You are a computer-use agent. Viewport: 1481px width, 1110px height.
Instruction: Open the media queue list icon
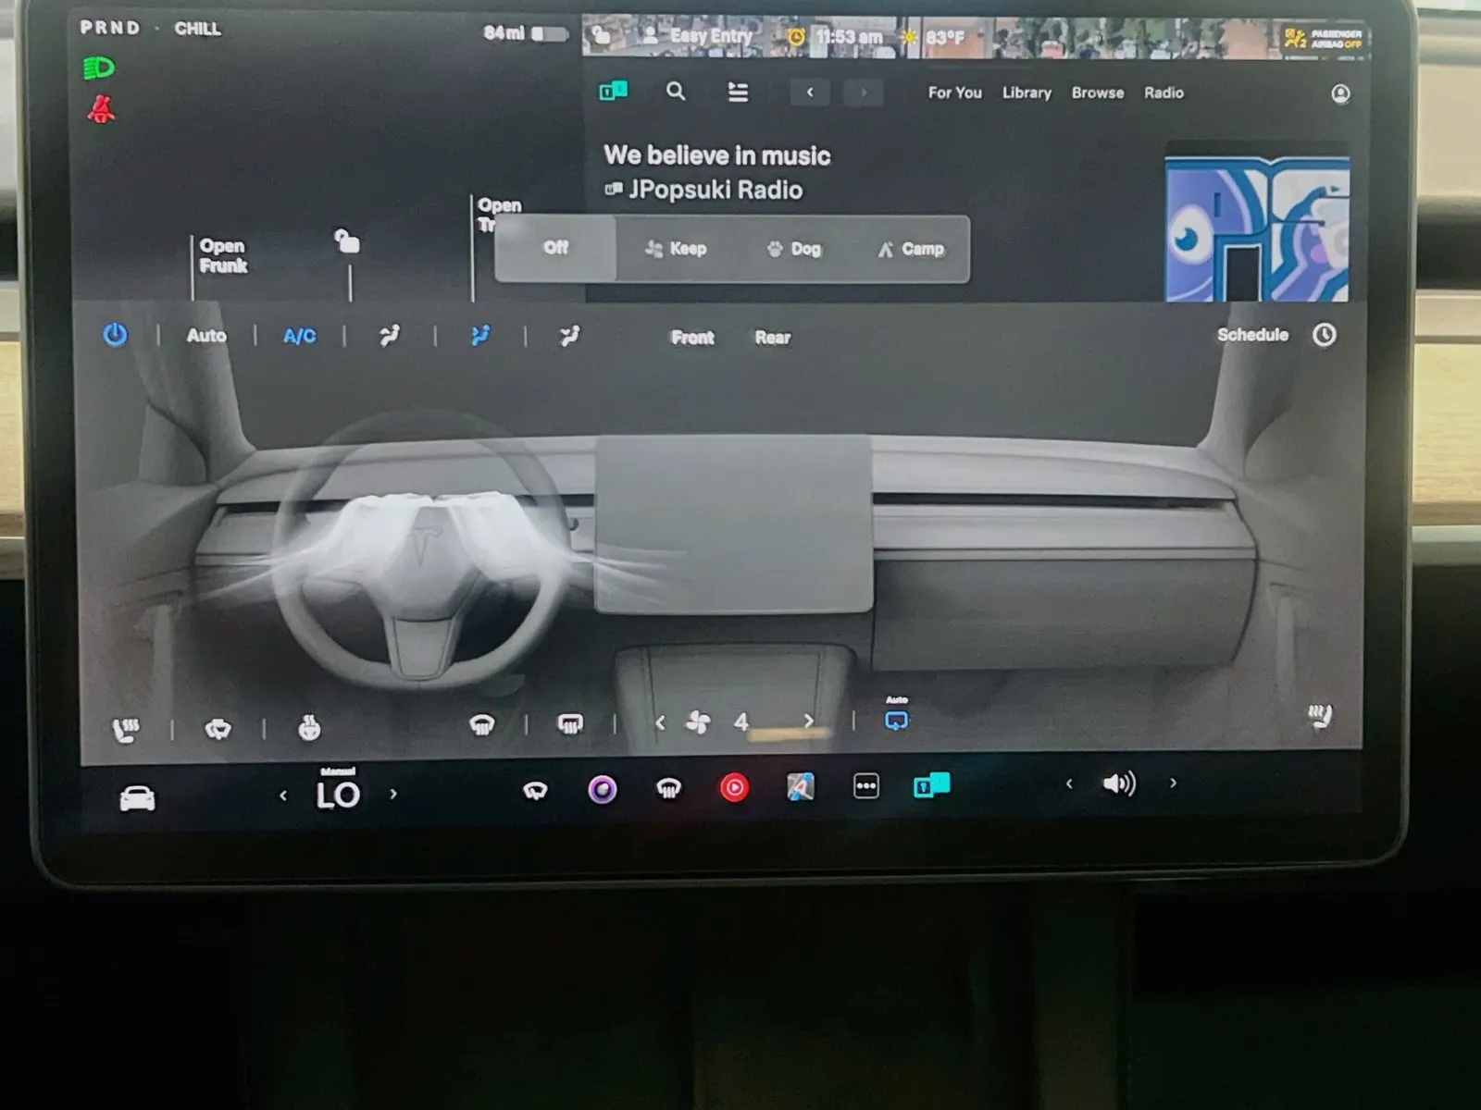pyautogui.click(x=738, y=92)
